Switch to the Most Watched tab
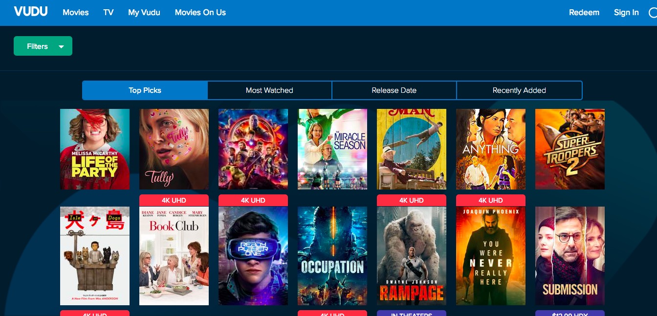Screen dimensions: 657x316 269,90
